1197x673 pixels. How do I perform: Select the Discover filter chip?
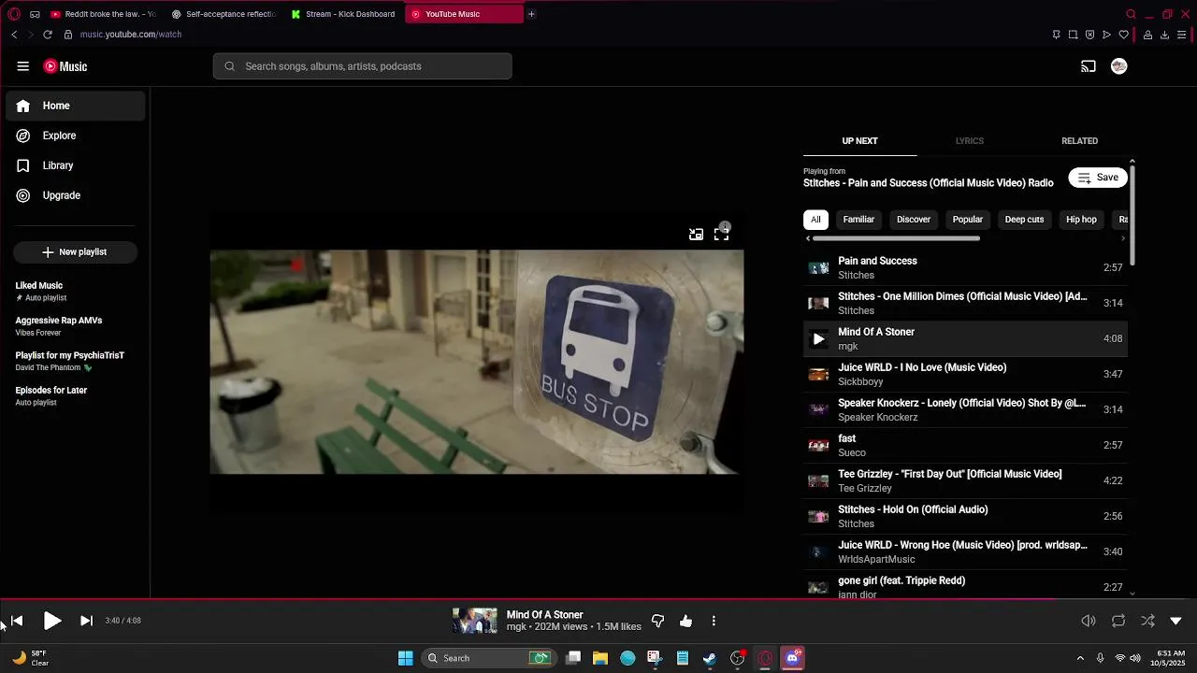(914, 220)
